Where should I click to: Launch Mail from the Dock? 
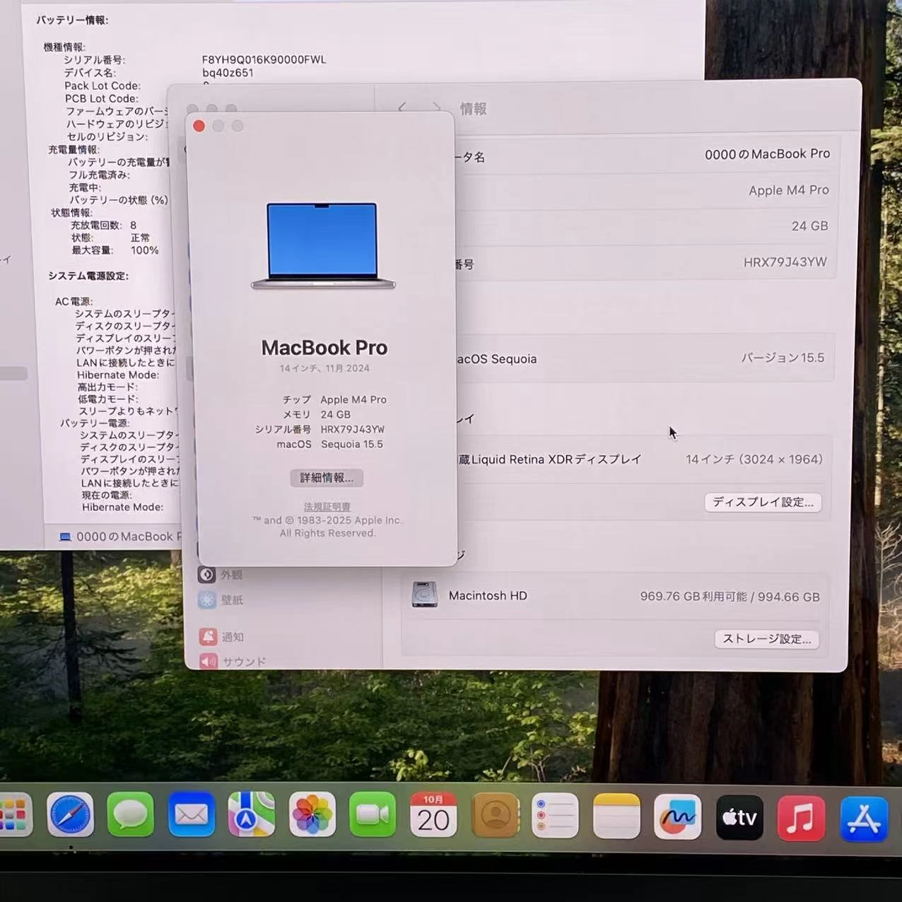coord(192,815)
